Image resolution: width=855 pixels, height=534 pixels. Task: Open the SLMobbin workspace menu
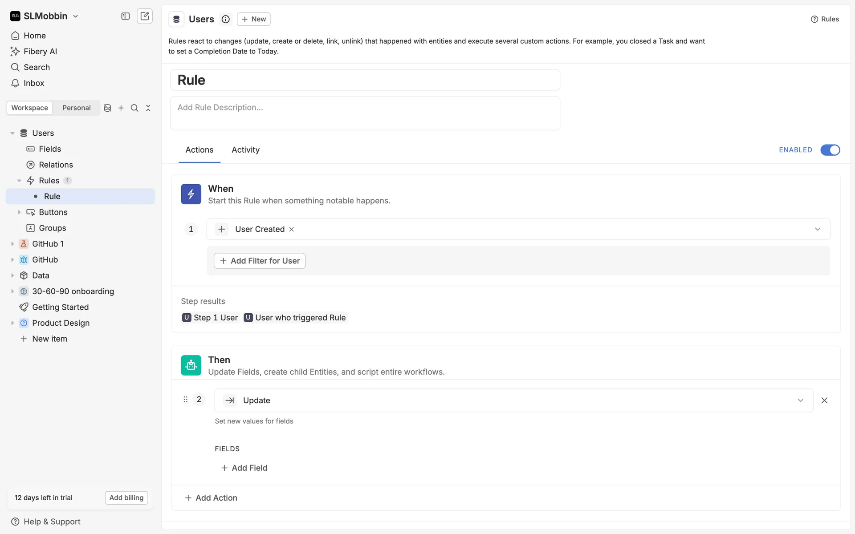pos(45,16)
